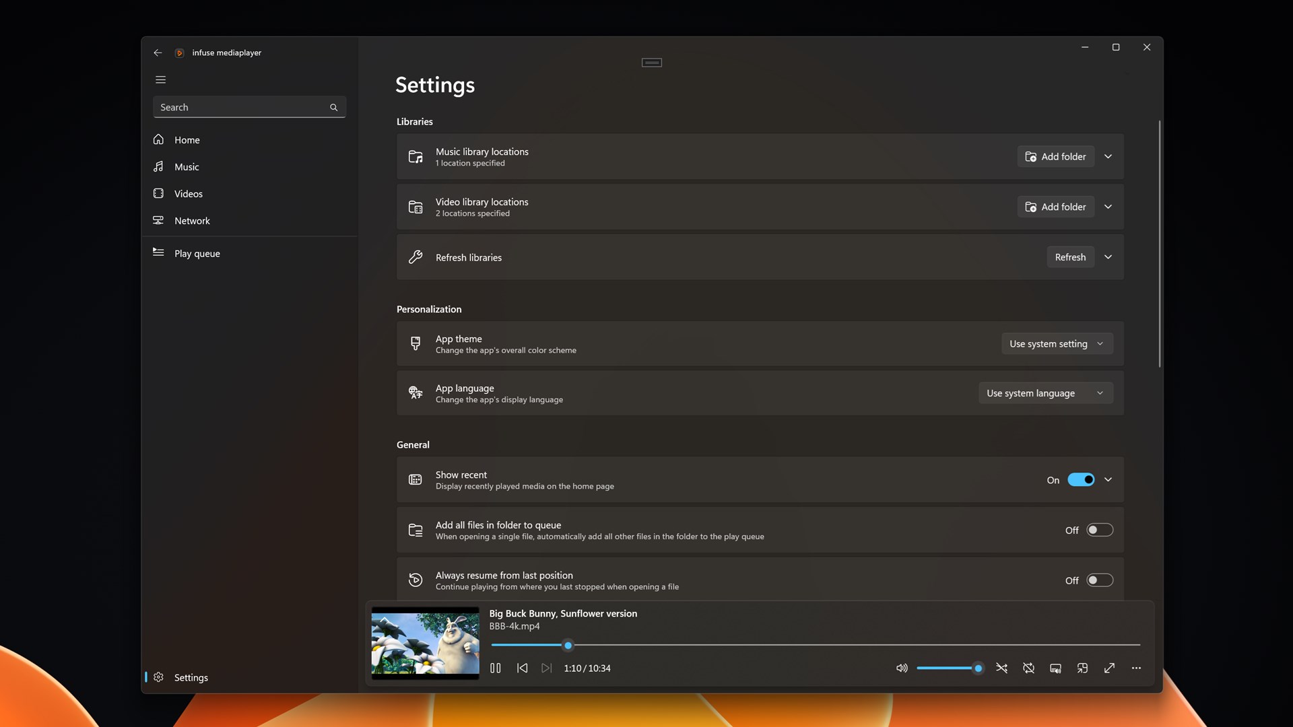Open the App theme dropdown
The height and width of the screenshot is (727, 1293).
coord(1057,343)
